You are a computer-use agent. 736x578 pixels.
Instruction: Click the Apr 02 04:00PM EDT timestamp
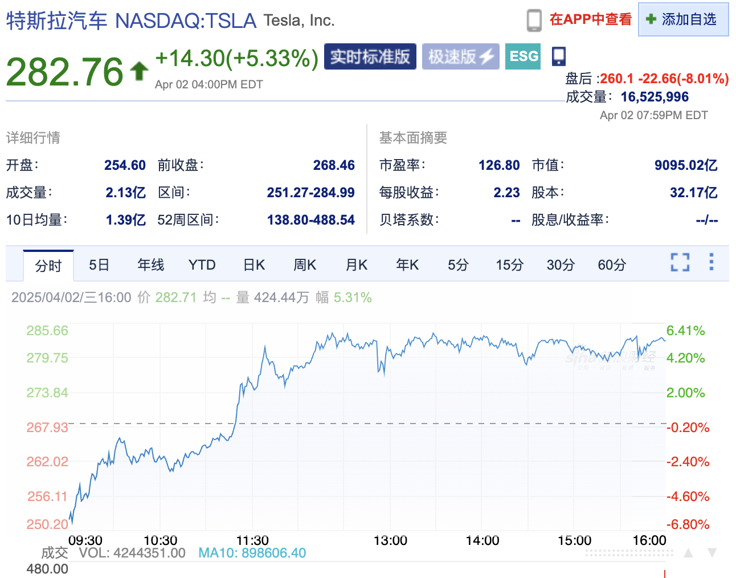tap(208, 84)
